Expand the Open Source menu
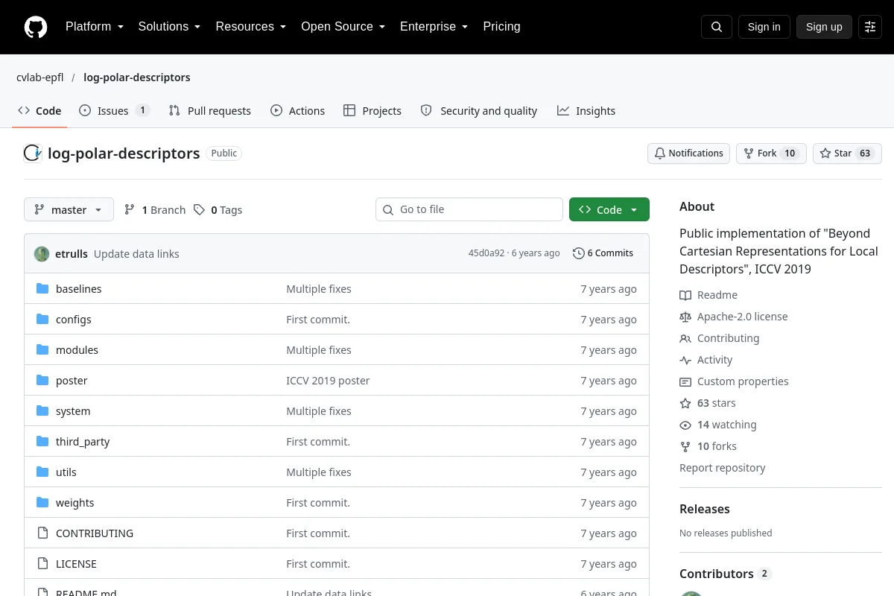Viewport: 894px width, 596px height. [343, 27]
